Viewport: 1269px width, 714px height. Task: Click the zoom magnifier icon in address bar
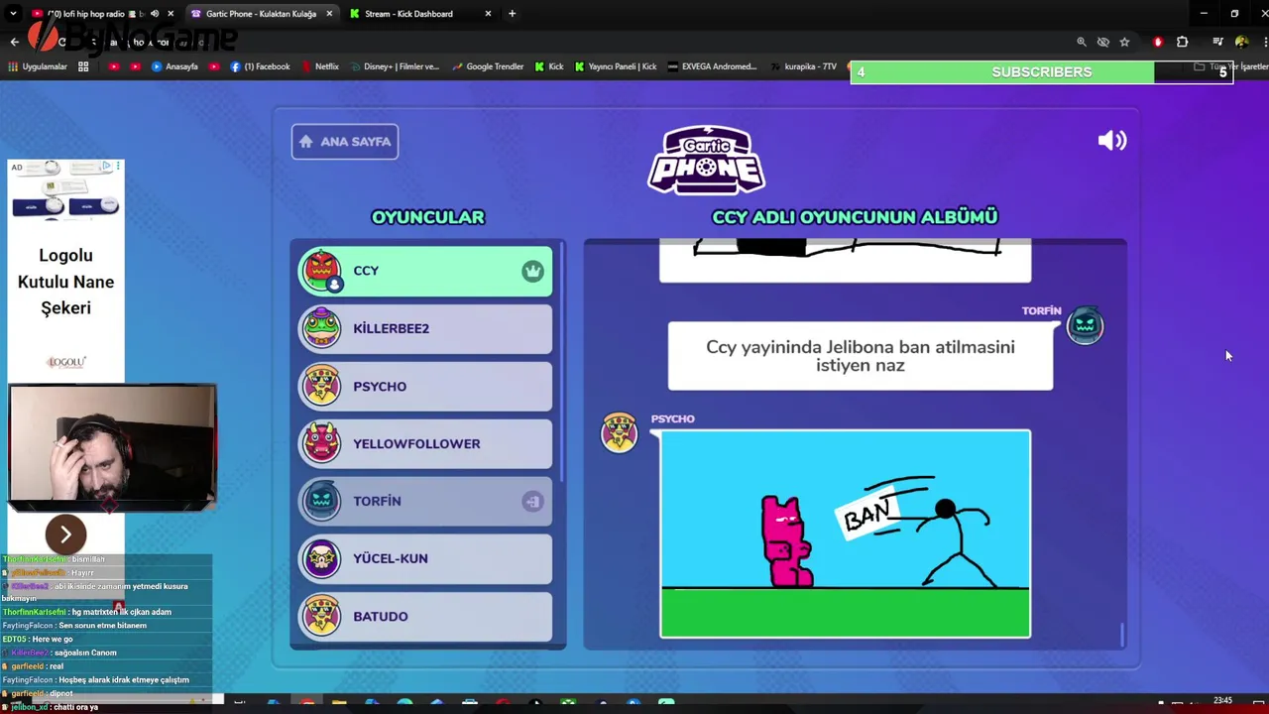click(1082, 42)
